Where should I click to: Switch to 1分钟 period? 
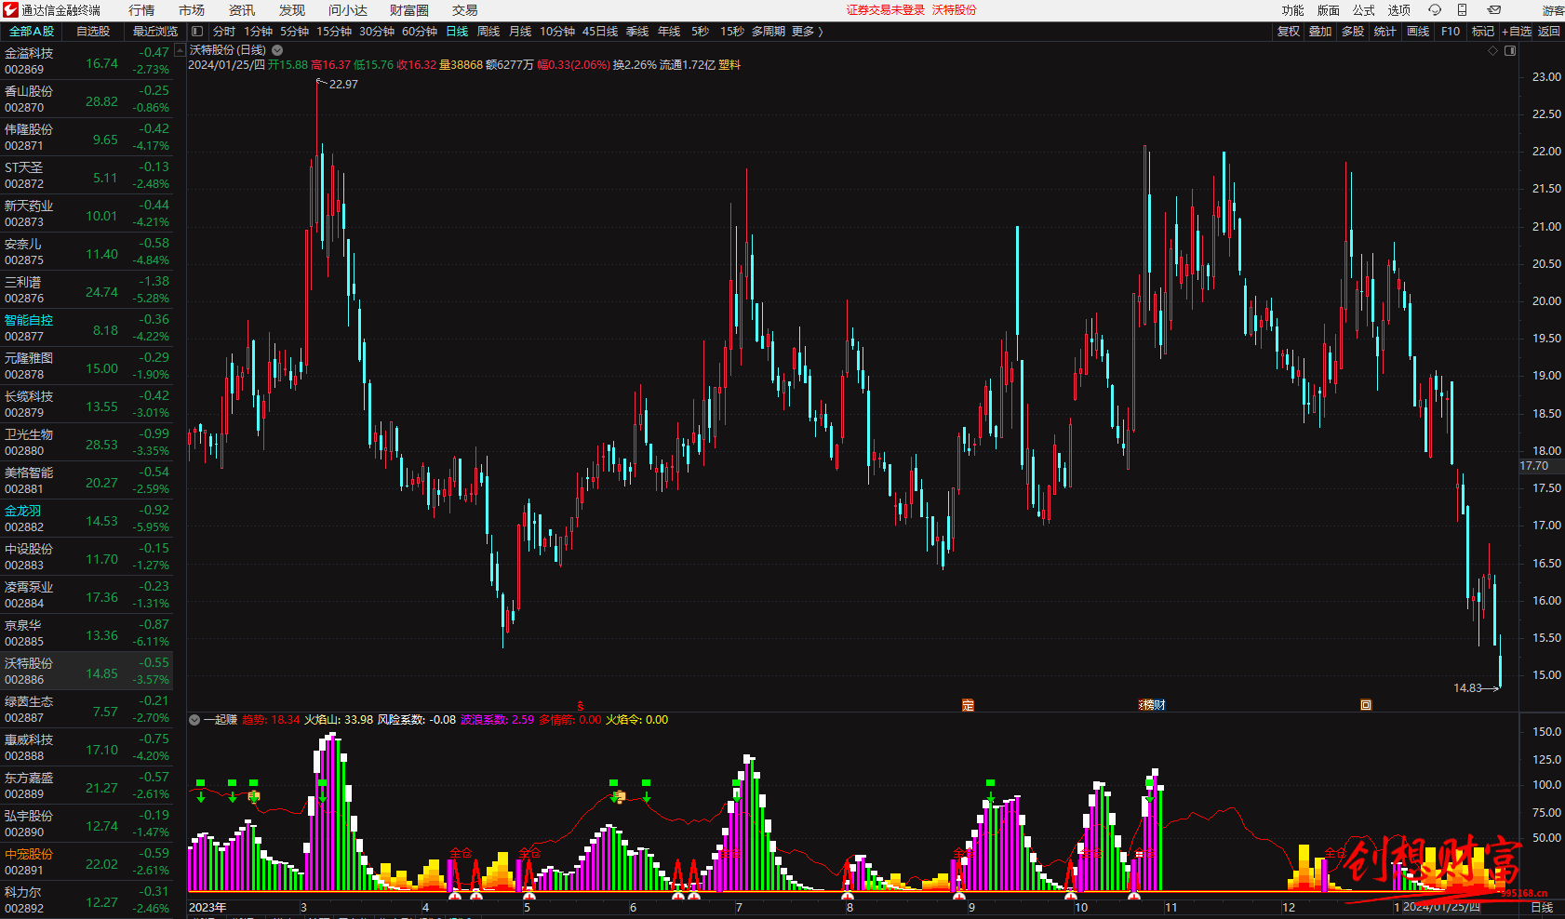tap(258, 32)
